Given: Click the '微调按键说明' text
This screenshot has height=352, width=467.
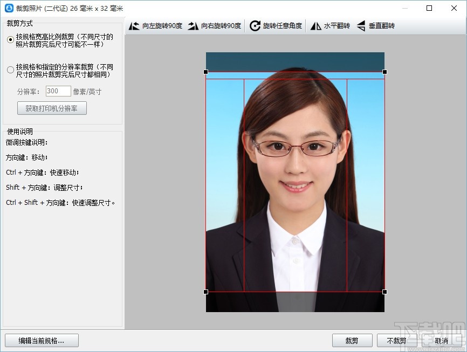Looking at the screenshot, I should (x=27, y=142).
